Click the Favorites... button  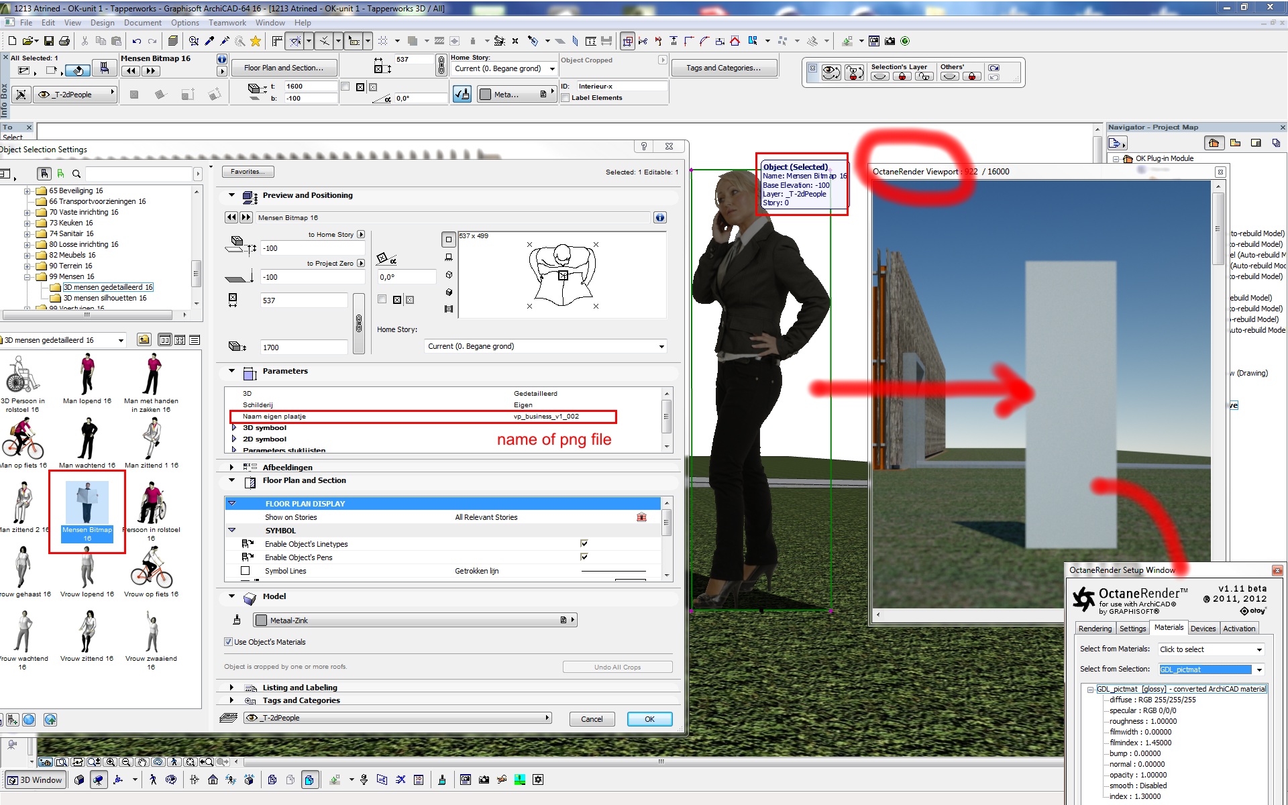248,172
